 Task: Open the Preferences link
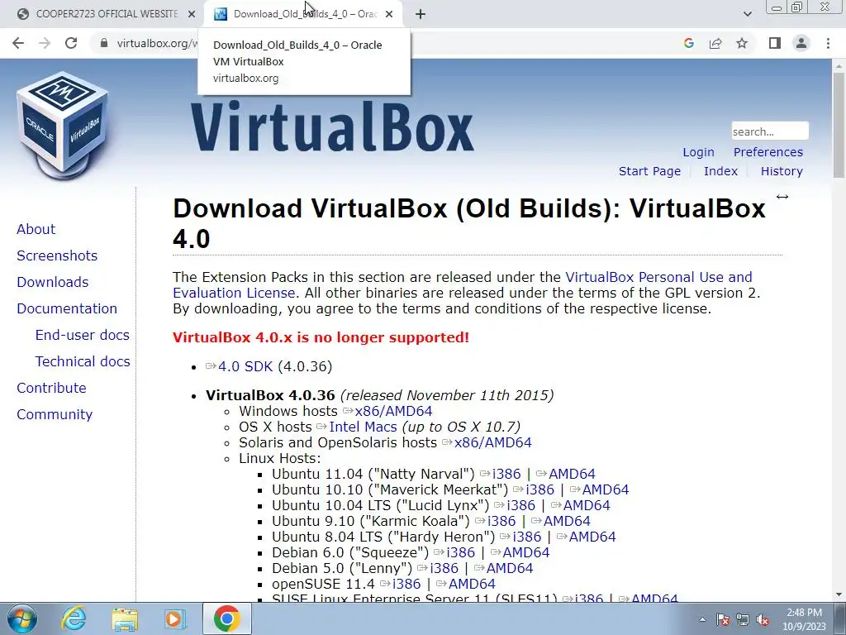[768, 152]
